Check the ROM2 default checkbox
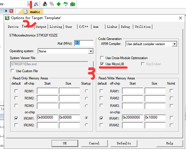This screenshot has height=149, width=186. coord(16,98)
